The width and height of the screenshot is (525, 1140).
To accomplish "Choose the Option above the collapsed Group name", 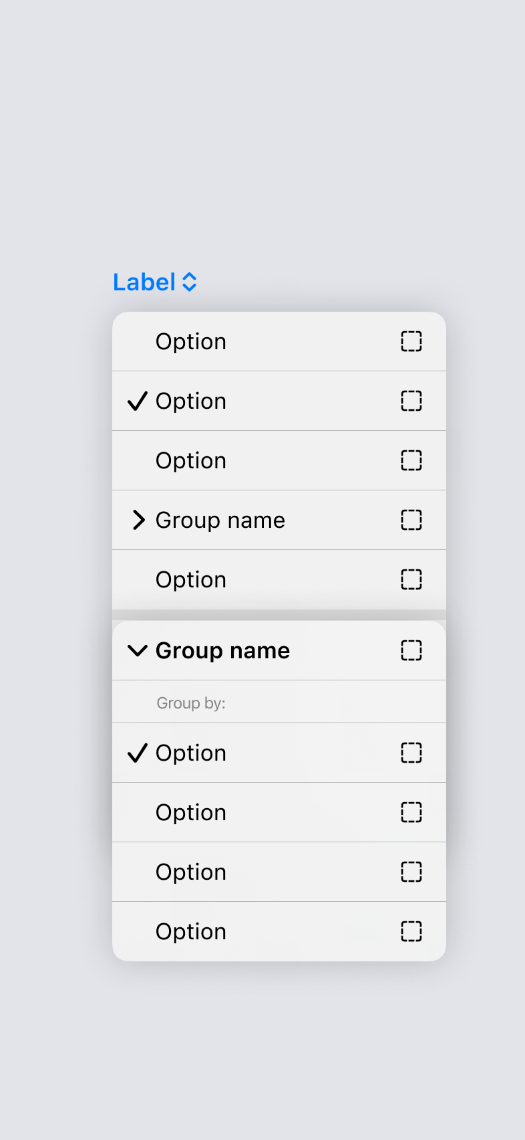I will (190, 460).
